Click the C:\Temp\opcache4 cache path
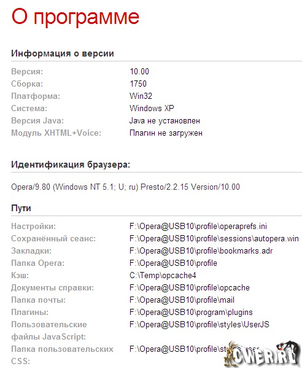 163,275
